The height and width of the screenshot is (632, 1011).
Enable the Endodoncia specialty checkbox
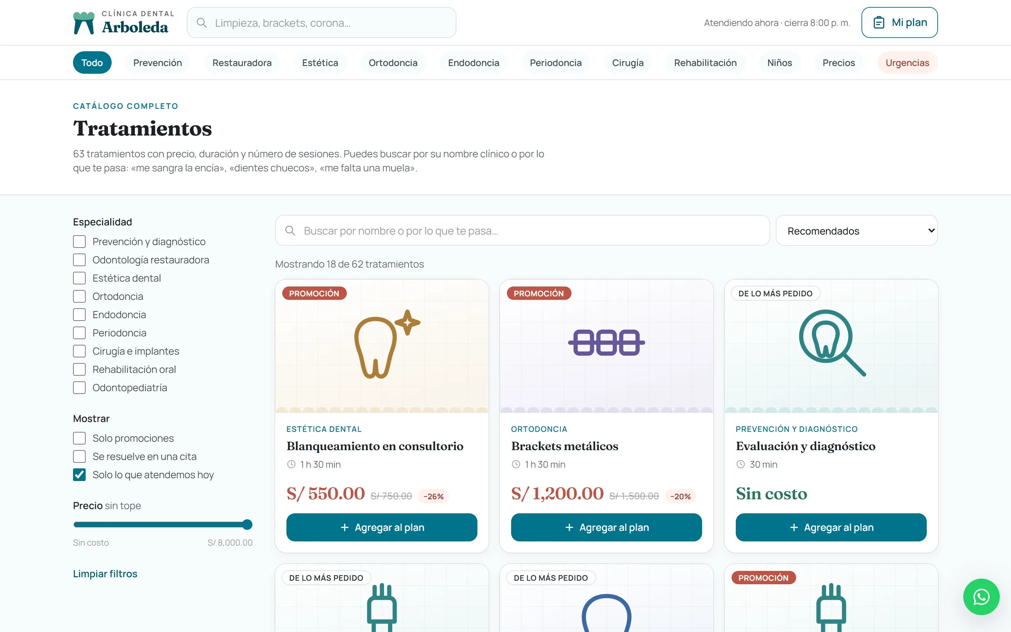79,315
